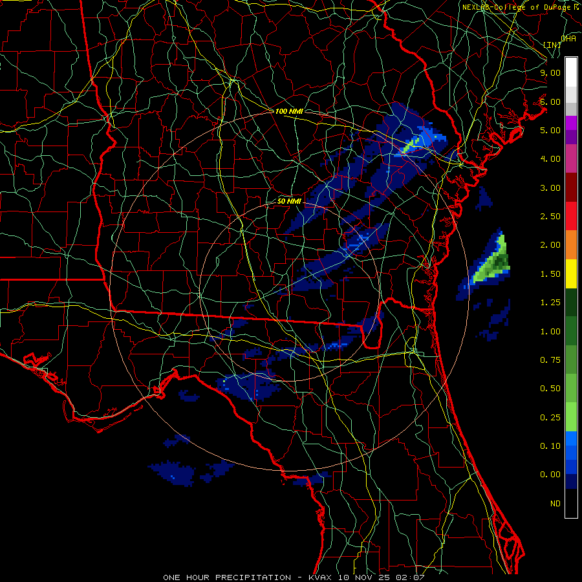
Task: Click the 1.50 legend value
Action: pos(550,274)
